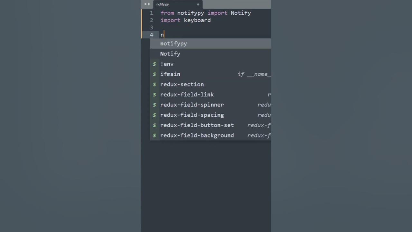
Task: Choose the notifypy autocomplete suggestion
Action: [173, 43]
